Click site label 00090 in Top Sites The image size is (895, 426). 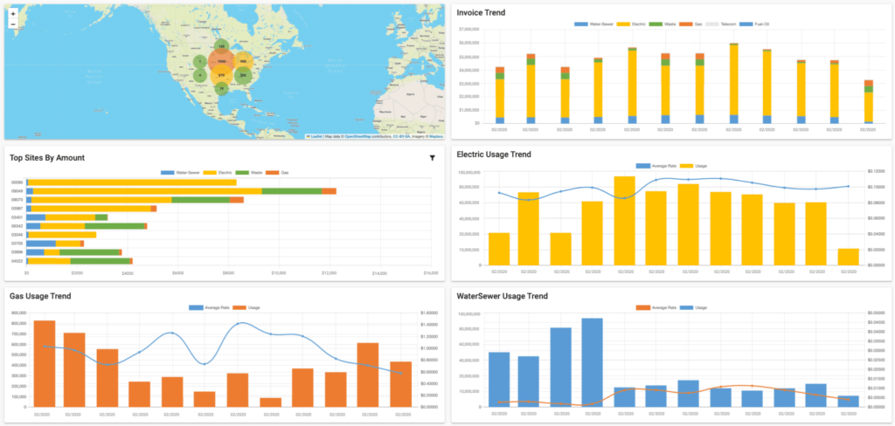pyautogui.click(x=16, y=182)
